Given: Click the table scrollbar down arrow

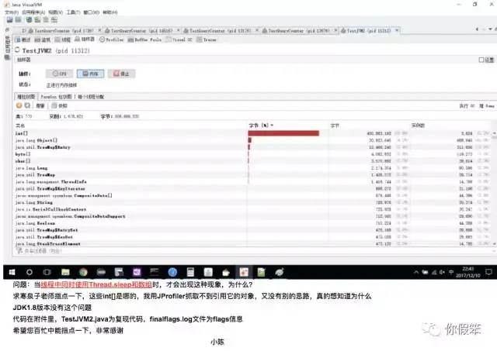Looking at the screenshot, I should click(495, 244).
